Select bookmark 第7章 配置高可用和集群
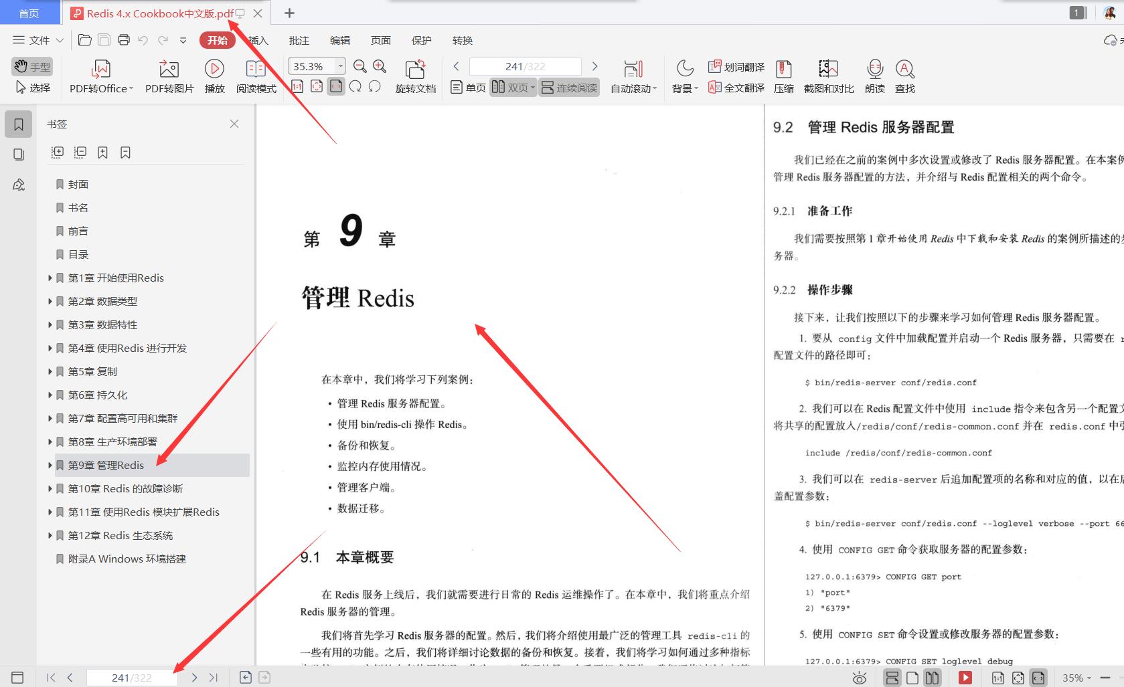 coord(123,418)
